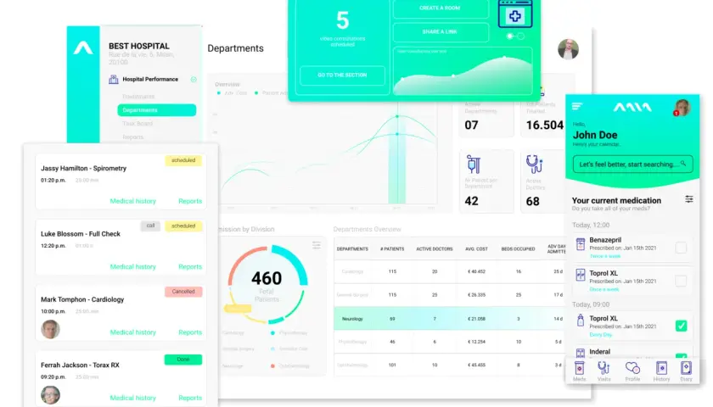The height and width of the screenshot is (407, 713).
Task: Select Departments in the sidebar menu
Action: point(156,110)
